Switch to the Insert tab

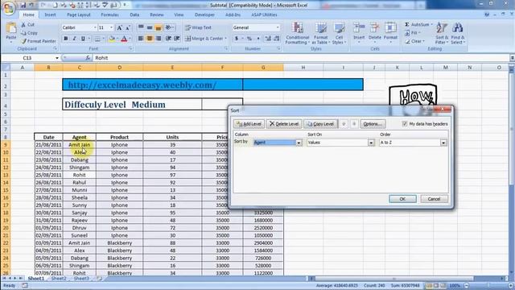[50, 14]
